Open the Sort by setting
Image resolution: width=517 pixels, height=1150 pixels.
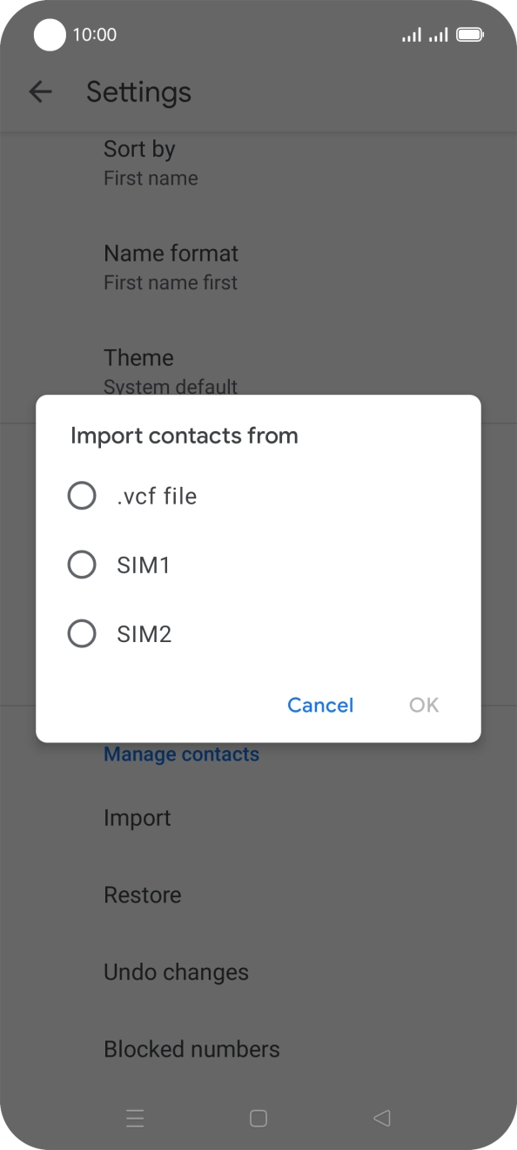coord(139,162)
